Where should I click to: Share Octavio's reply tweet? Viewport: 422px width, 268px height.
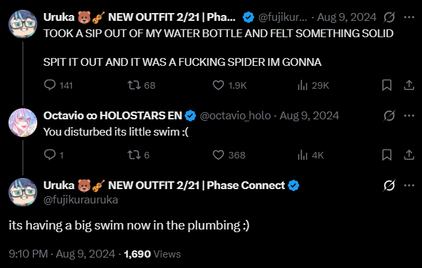coord(408,155)
